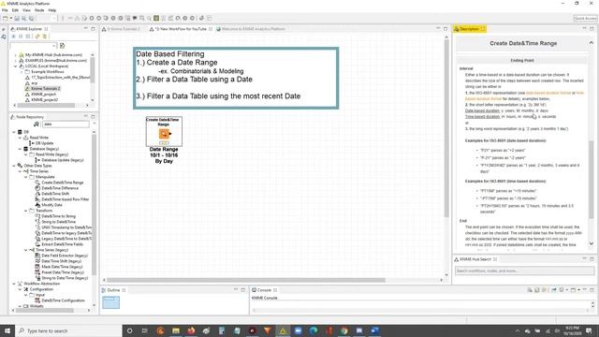Open Word from the taskbar
The width and height of the screenshot is (599, 337).
(x=374, y=330)
